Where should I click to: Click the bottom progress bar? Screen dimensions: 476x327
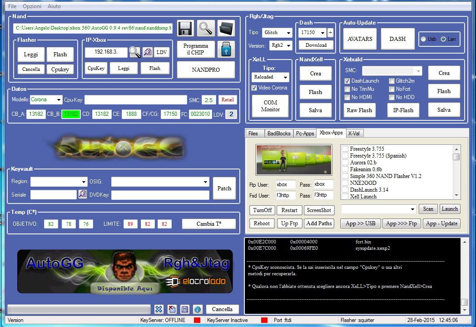(x=79, y=309)
